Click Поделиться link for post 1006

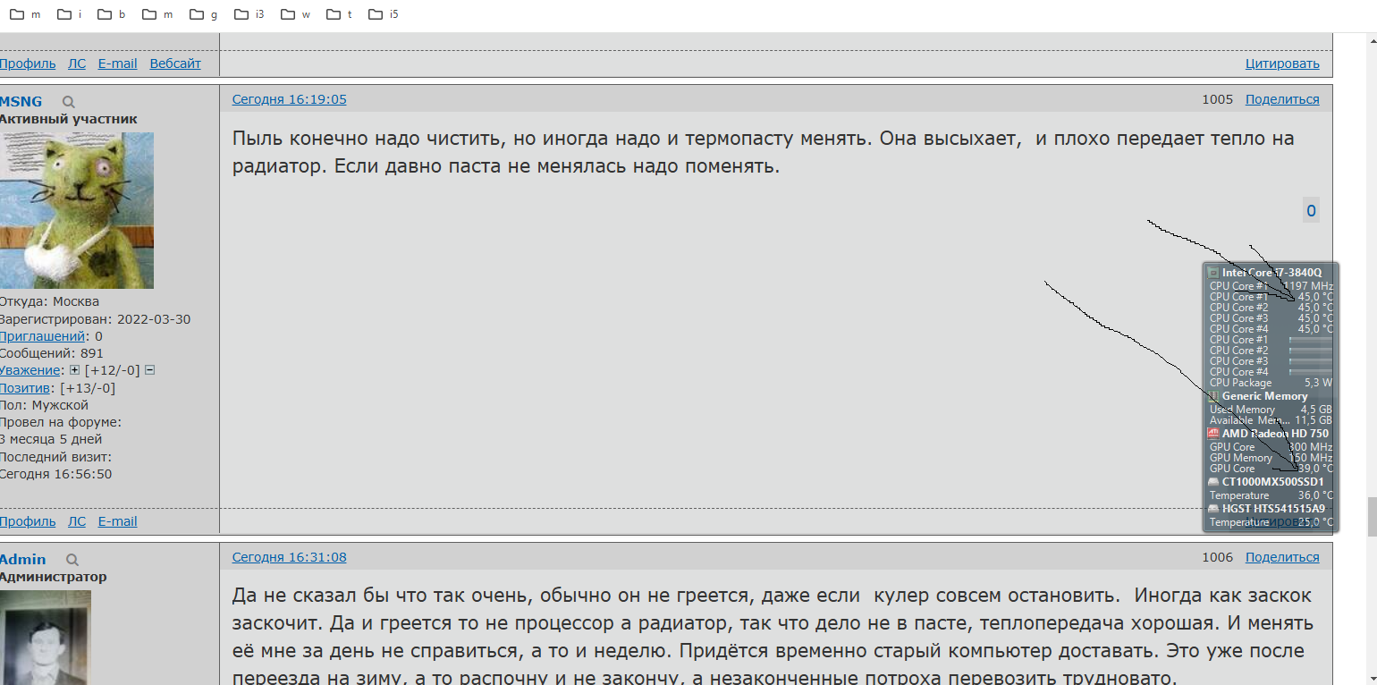point(1282,557)
